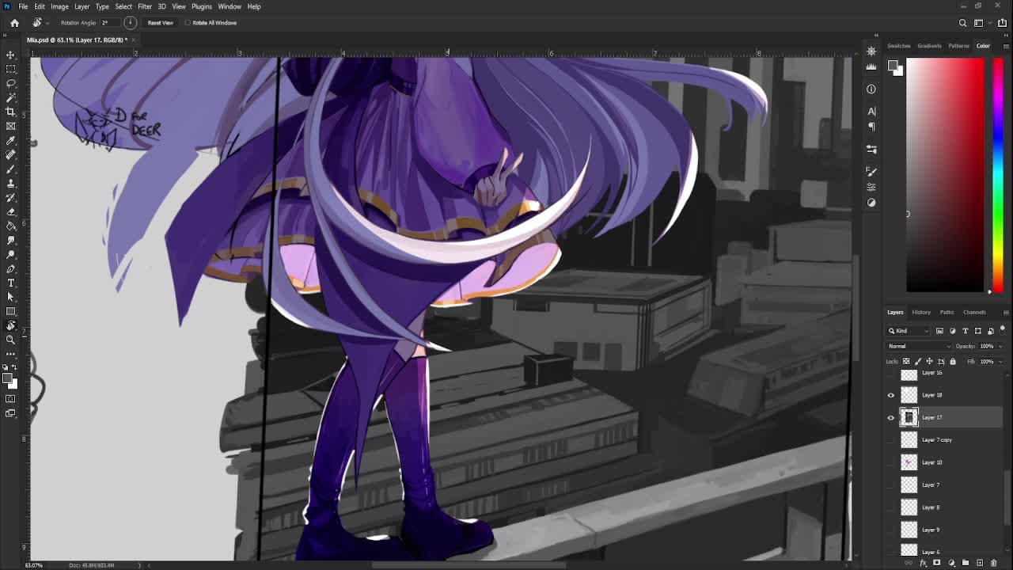The height and width of the screenshot is (570, 1013).
Task: Close the Mia.psd document tab
Action: tap(133, 40)
